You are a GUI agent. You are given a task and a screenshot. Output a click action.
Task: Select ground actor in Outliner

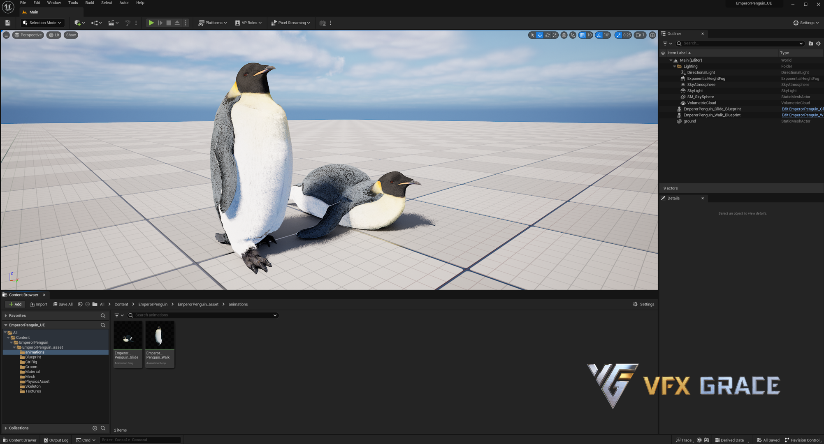689,121
